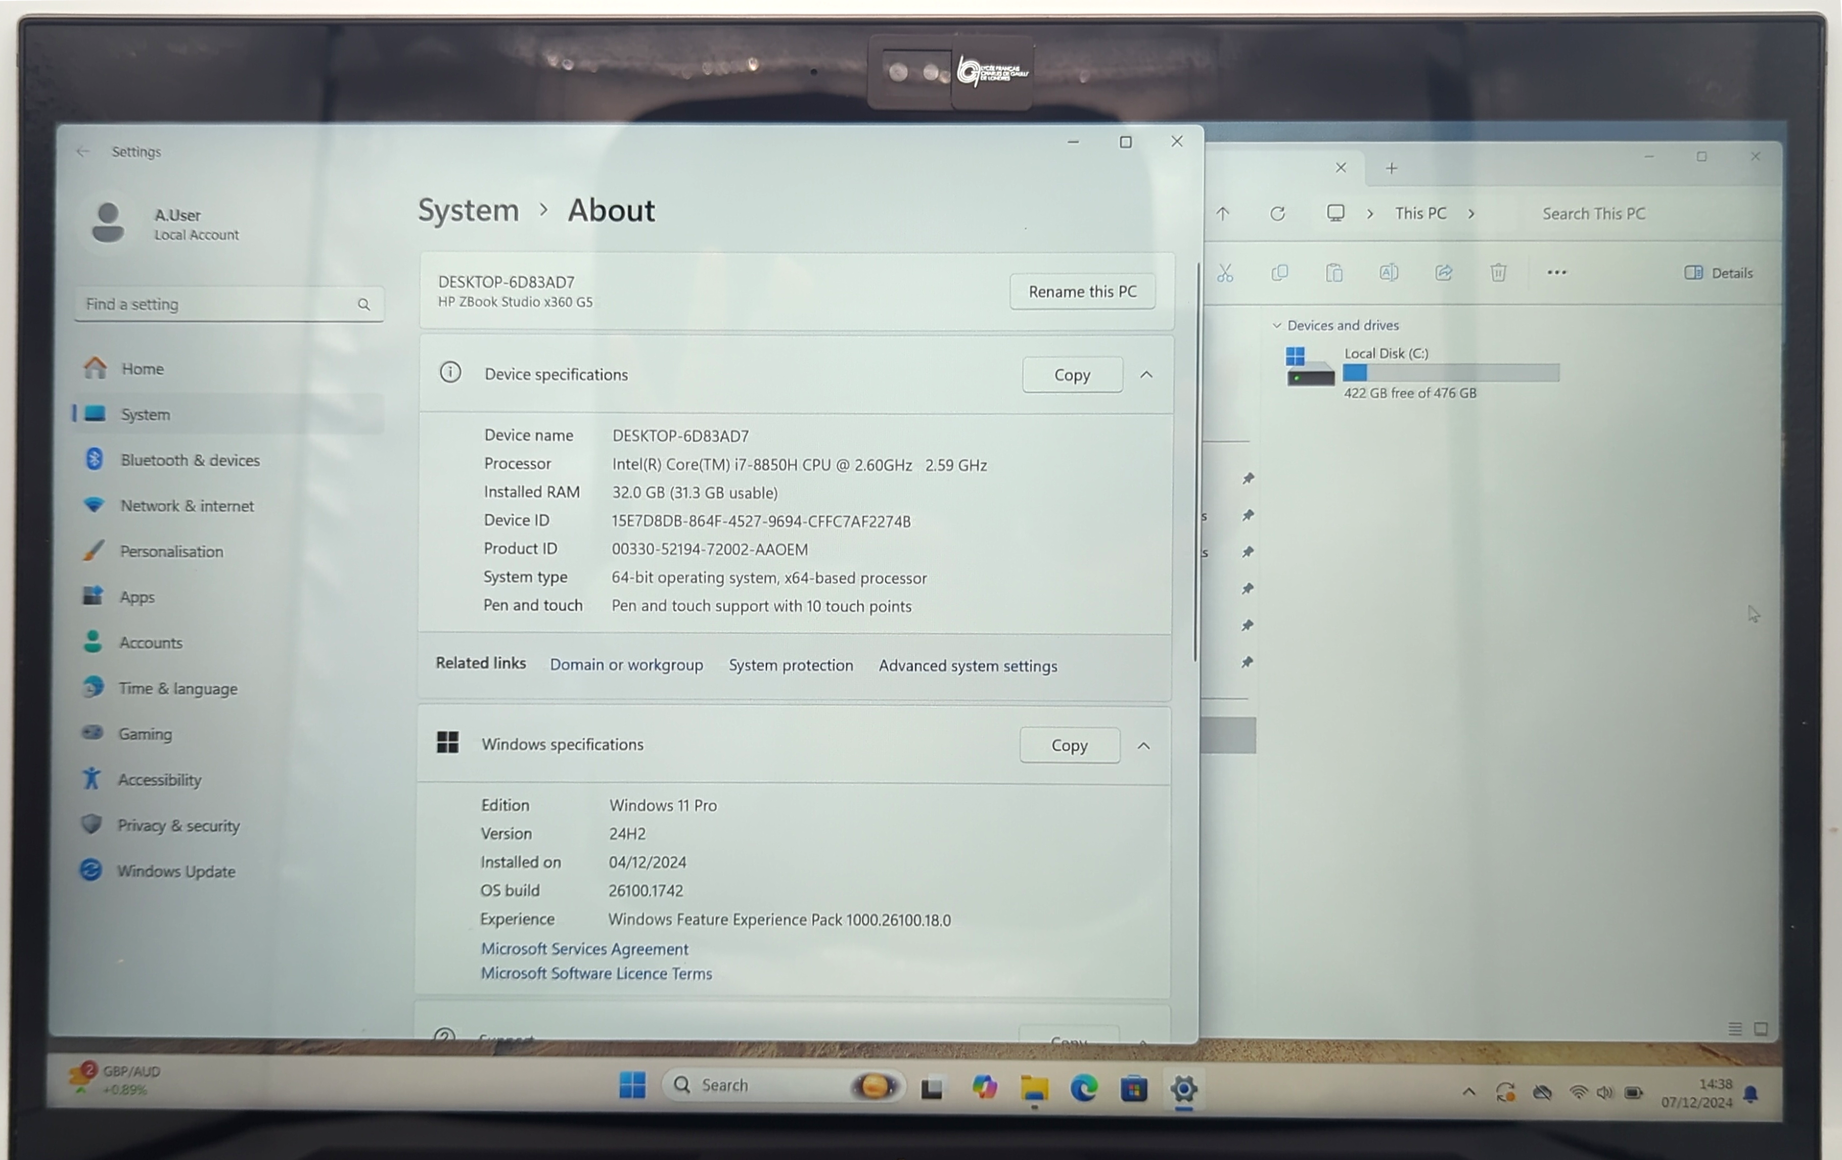Open System protection link

791,665
